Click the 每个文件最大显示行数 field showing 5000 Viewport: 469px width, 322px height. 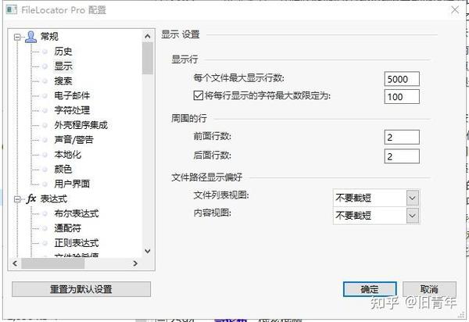402,79
